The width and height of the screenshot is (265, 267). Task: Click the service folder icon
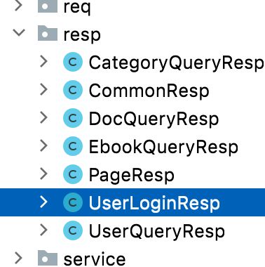(x=48, y=258)
